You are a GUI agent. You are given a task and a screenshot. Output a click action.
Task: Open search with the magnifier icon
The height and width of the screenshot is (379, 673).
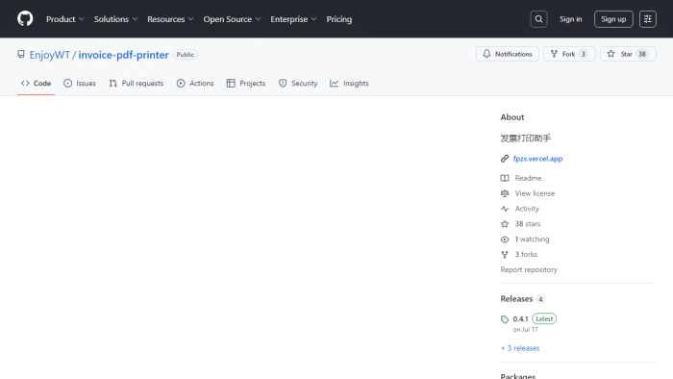click(x=538, y=19)
